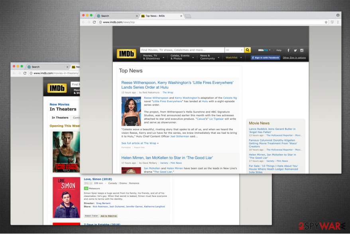
Task: Switch to the Search tab in the front window
Action: [x=117, y=16]
